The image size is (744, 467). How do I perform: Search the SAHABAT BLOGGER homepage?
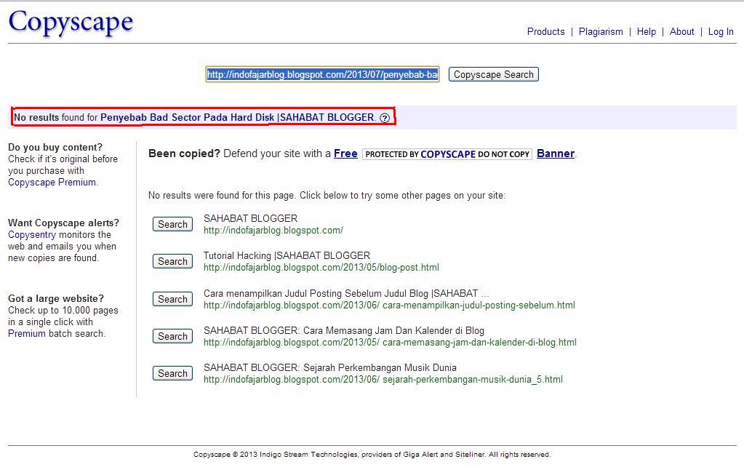tap(172, 224)
